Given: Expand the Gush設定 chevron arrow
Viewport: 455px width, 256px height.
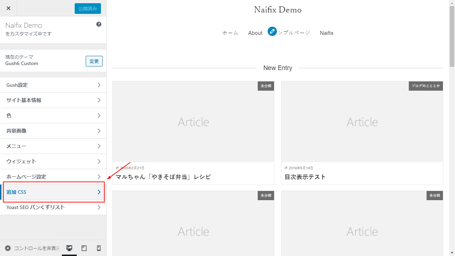Looking at the screenshot, I should pos(99,85).
